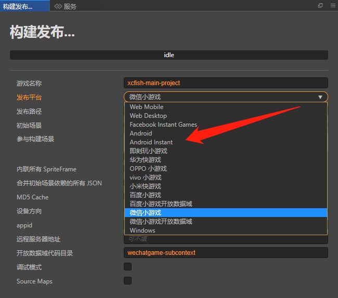
Task: Select 微信小游戏开放数据域 from list
Action: [161, 222]
